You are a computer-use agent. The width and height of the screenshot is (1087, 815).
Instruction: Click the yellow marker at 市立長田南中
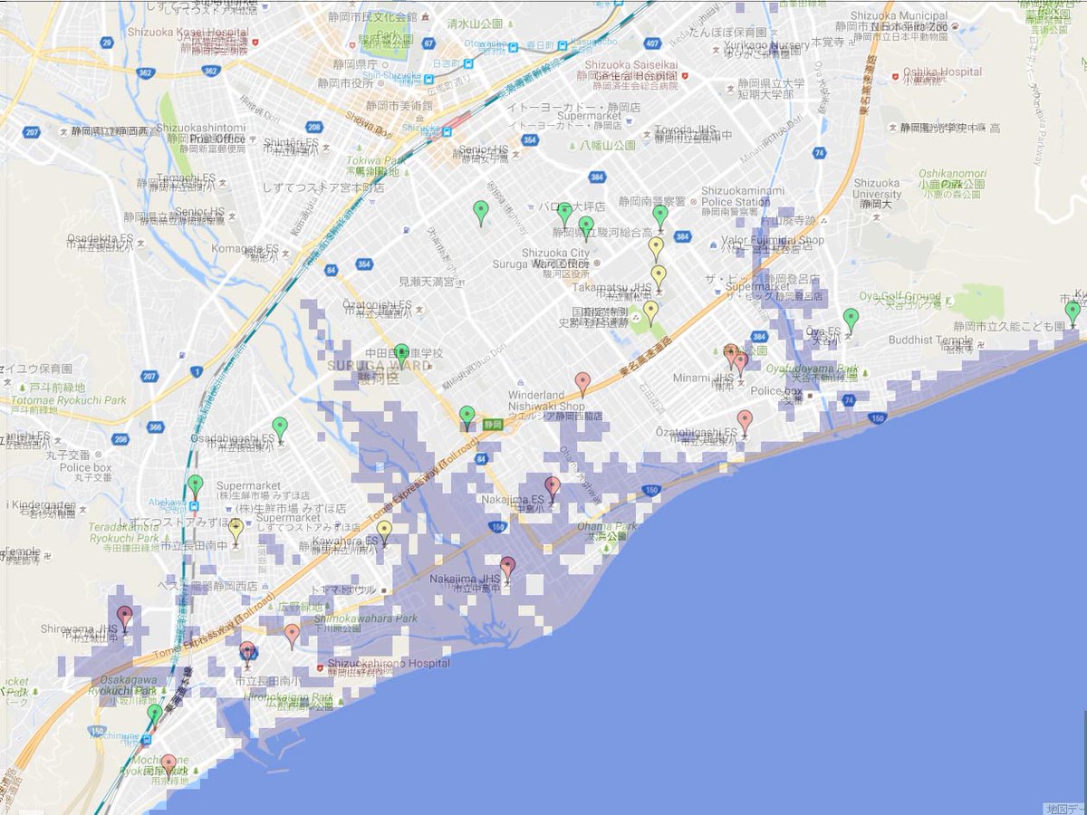point(236,532)
